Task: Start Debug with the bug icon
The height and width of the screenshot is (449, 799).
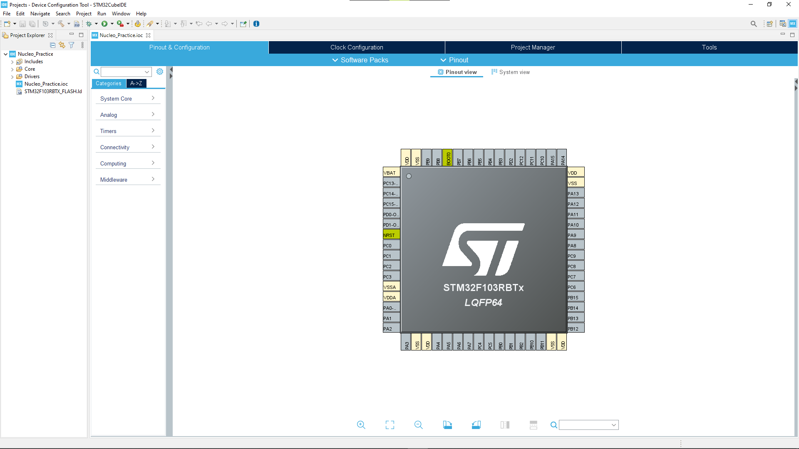Action: point(89,24)
